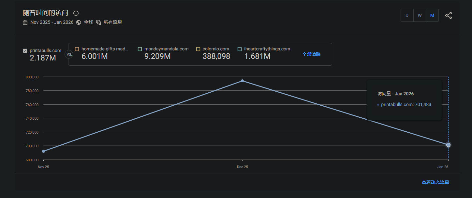Click the devices icon for traffic type
The height and width of the screenshot is (198, 472).
click(98, 22)
